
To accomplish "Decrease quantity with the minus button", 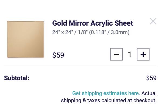I will pos(116,54).
